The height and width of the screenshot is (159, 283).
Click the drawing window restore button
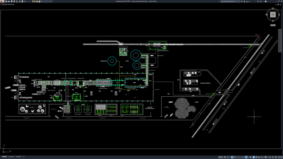(x=278, y=4)
